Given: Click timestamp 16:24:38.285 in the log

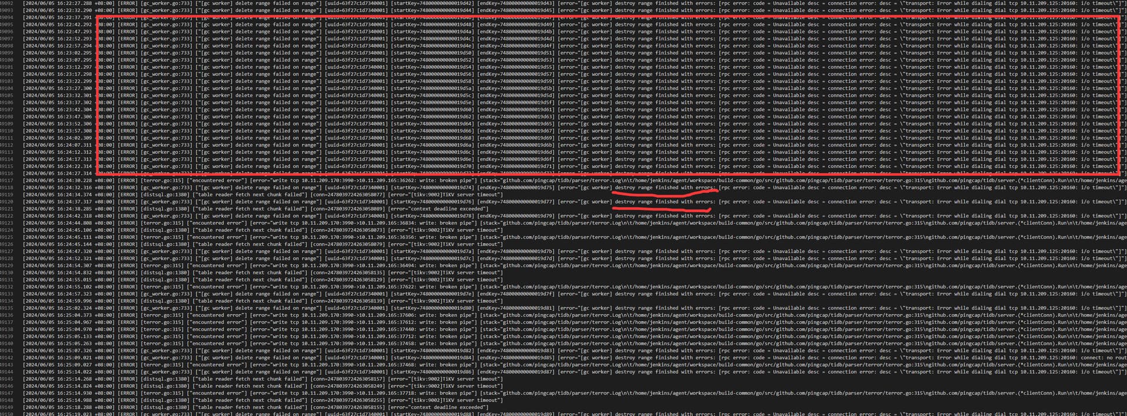Looking at the screenshot, I should click(x=75, y=209).
